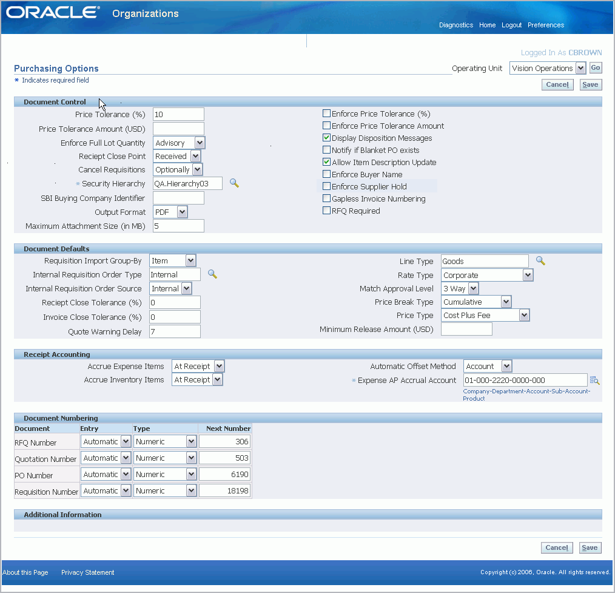Click the Oracle logo
Viewport: 615px width, 593px height.
click(53, 13)
